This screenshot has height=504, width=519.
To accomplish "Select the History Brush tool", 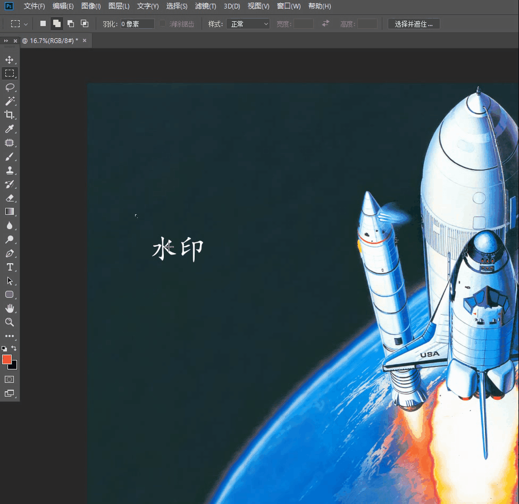I will pos(10,184).
